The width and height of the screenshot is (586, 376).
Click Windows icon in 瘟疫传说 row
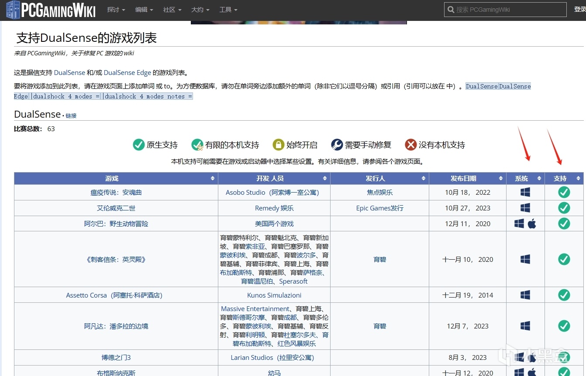coord(525,192)
